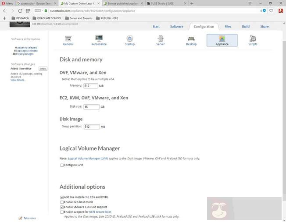This screenshot has width=286, height=222.
Task: Uncheck Enable VMware CD-ROM support
Action: 62,207
